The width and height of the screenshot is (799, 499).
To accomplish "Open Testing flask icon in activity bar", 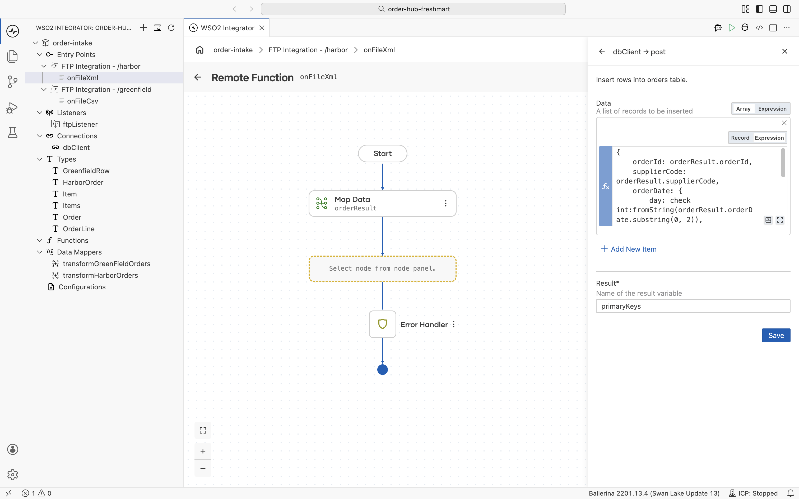I will pos(12,133).
